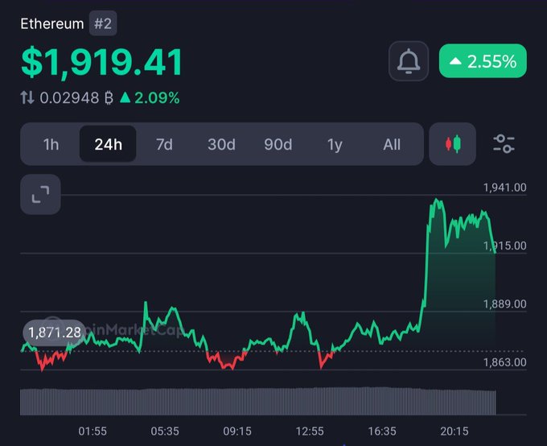Select the 7d timeframe

pyautogui.click(x=164, y=144)
